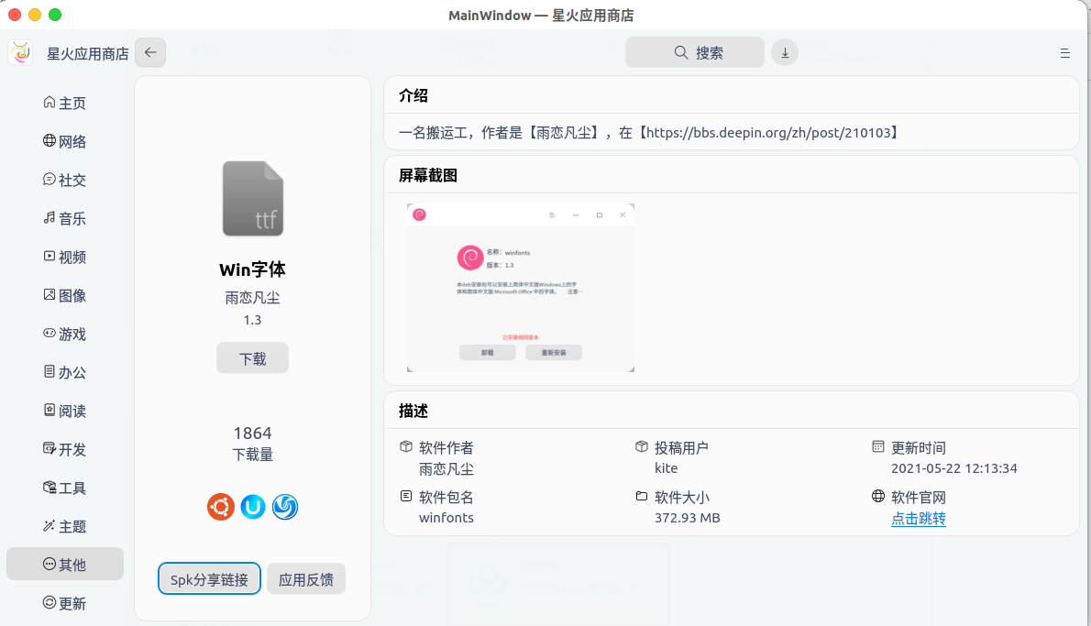The height and width of the screenshot is (626, 1091).
Task: Click the ttf font file icon
Action: point(253,199)
